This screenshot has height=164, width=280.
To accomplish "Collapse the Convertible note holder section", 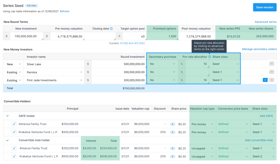I will (x=8, y=140).
